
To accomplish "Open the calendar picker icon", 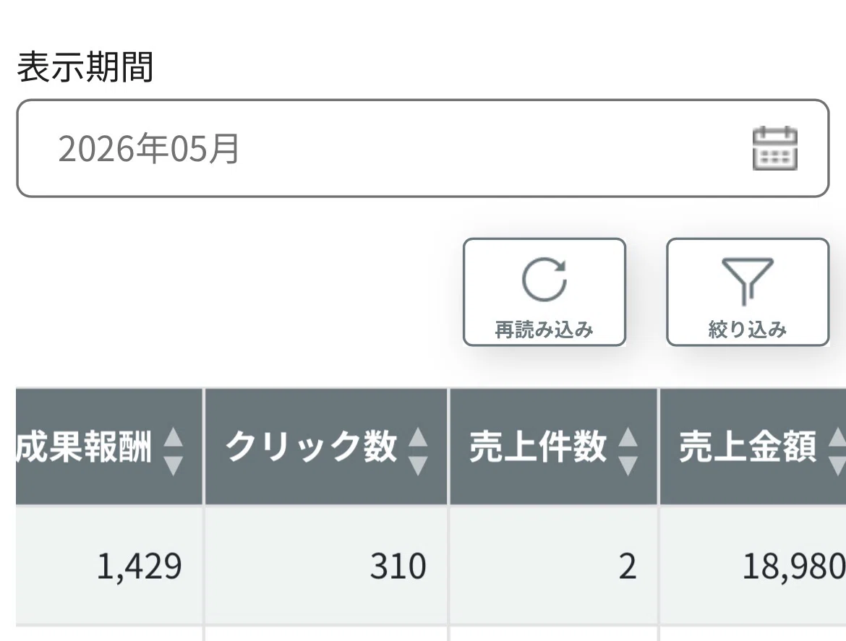I will (775, 148).
